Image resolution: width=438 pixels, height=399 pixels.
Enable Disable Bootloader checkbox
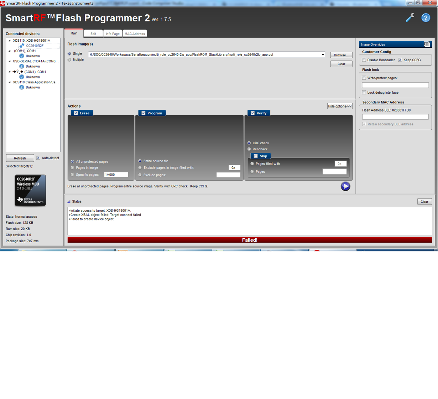pyautogui.click(x=364, y=60)
